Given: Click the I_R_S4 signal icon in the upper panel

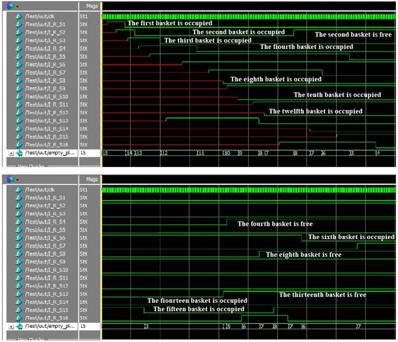Looking at the screenshot, I should (19, 48).
